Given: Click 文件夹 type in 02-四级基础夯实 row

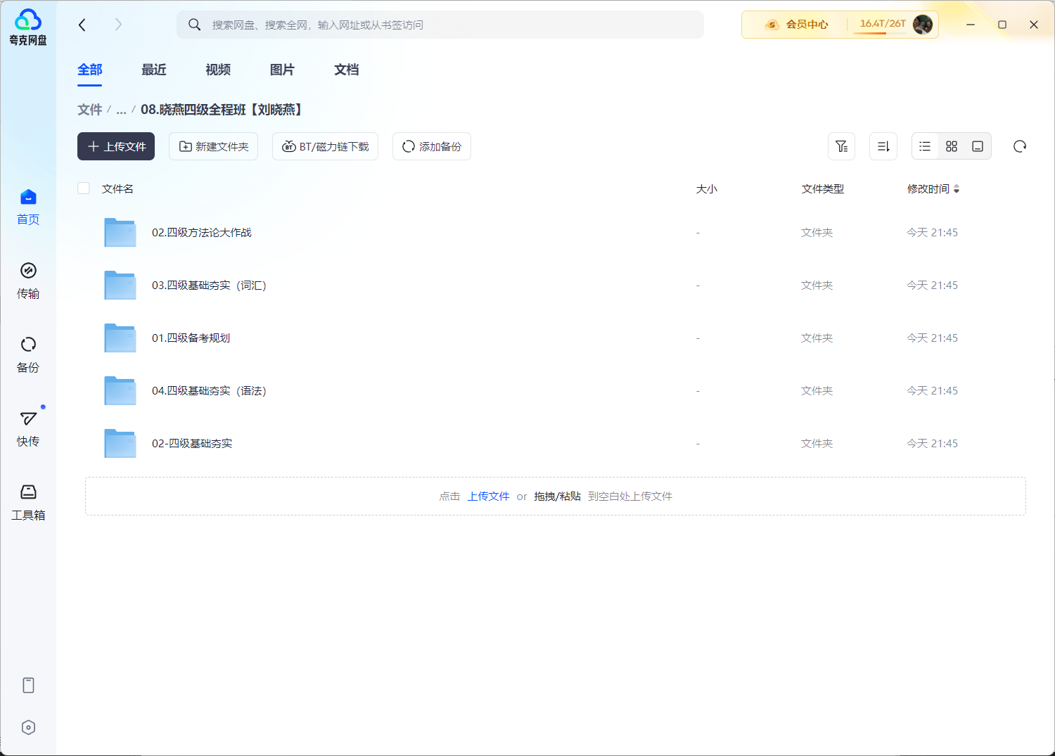Looking at the screenshot, I should pyautogui.click(x=817, y=443).
